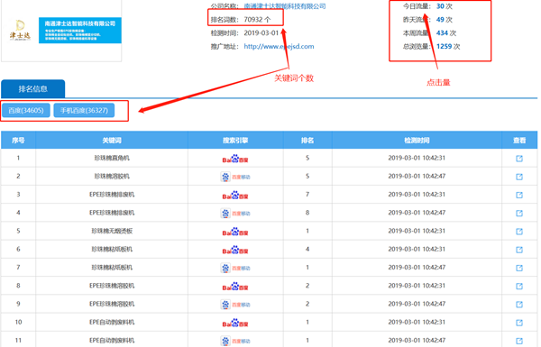Select the Baidu mobile logo in row 9

235,305
